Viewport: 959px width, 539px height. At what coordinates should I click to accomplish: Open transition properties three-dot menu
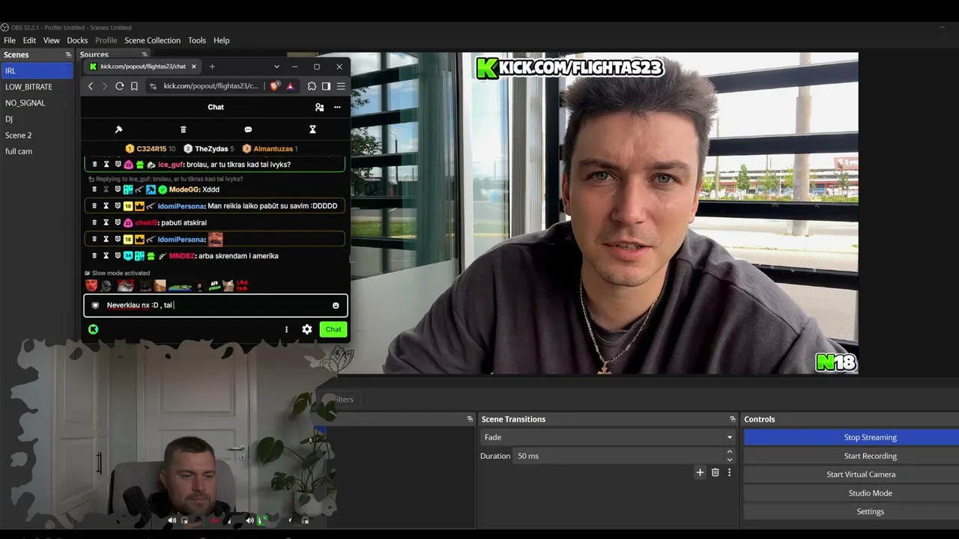729,472
